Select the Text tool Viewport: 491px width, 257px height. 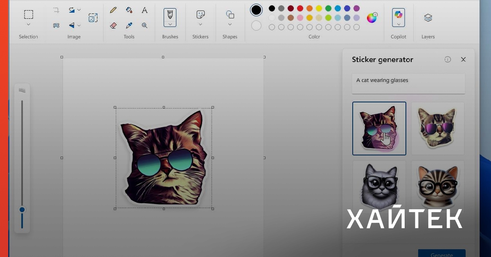[x=144, y=10]
